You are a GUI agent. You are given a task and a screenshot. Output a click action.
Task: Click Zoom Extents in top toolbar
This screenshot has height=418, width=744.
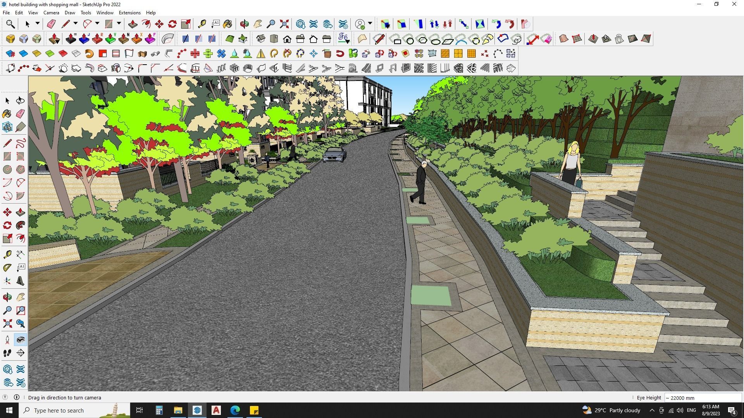pyautogui.click(x=284, y=24)
